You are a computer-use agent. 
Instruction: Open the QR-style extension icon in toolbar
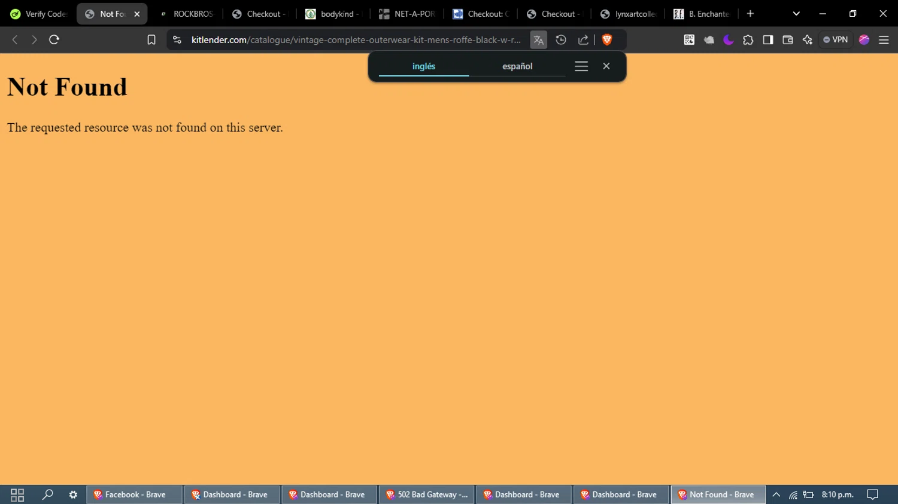[689, 39]
